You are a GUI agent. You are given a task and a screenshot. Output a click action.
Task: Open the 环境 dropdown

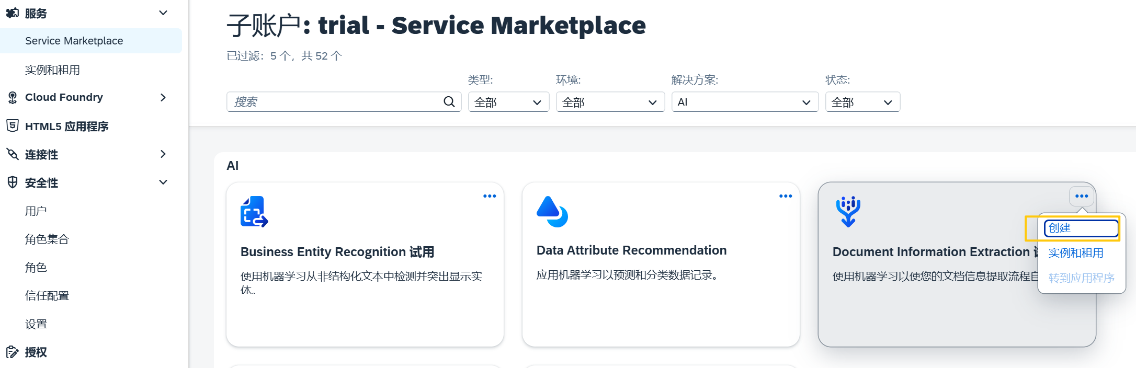point(610,102)
